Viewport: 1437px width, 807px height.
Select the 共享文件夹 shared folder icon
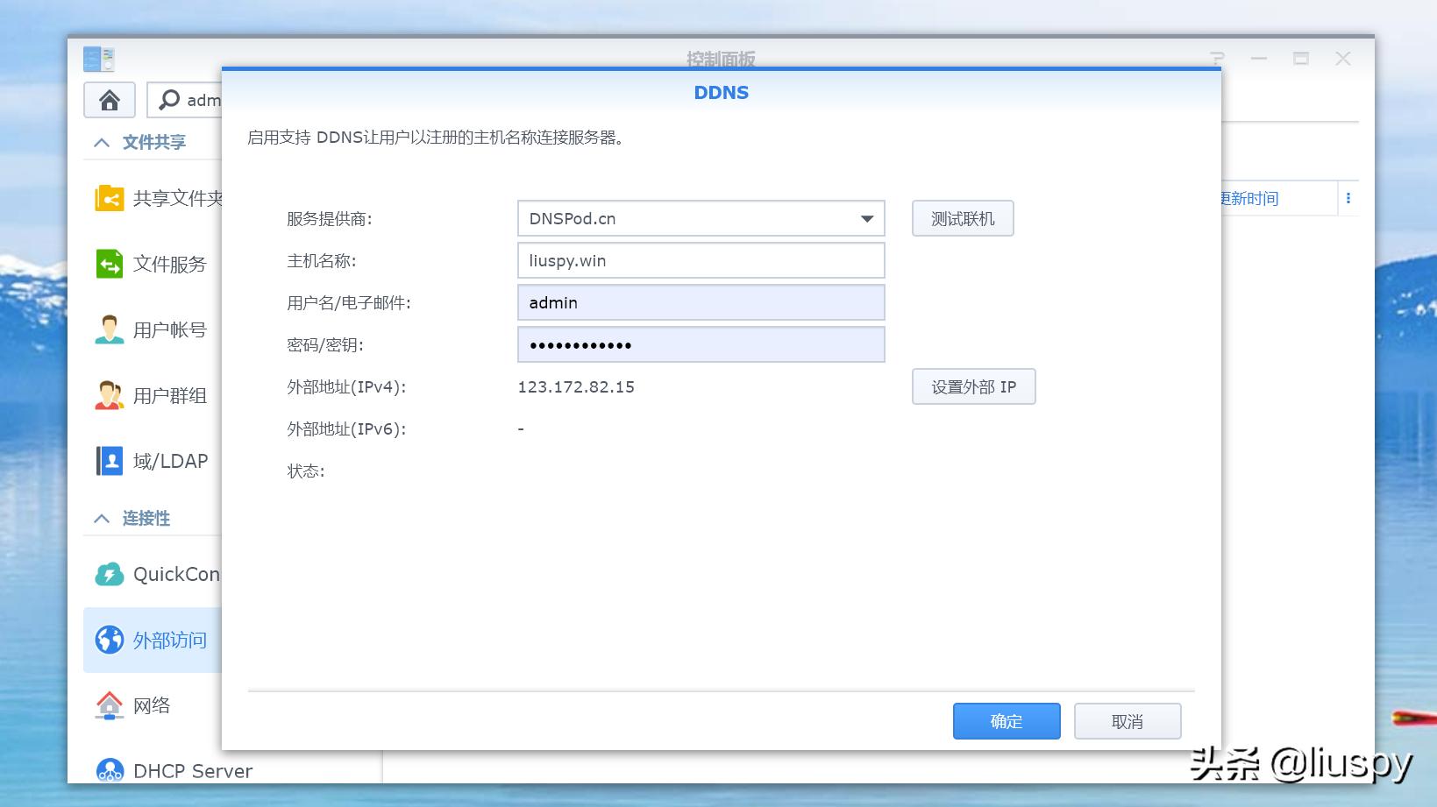pos(108,198)
